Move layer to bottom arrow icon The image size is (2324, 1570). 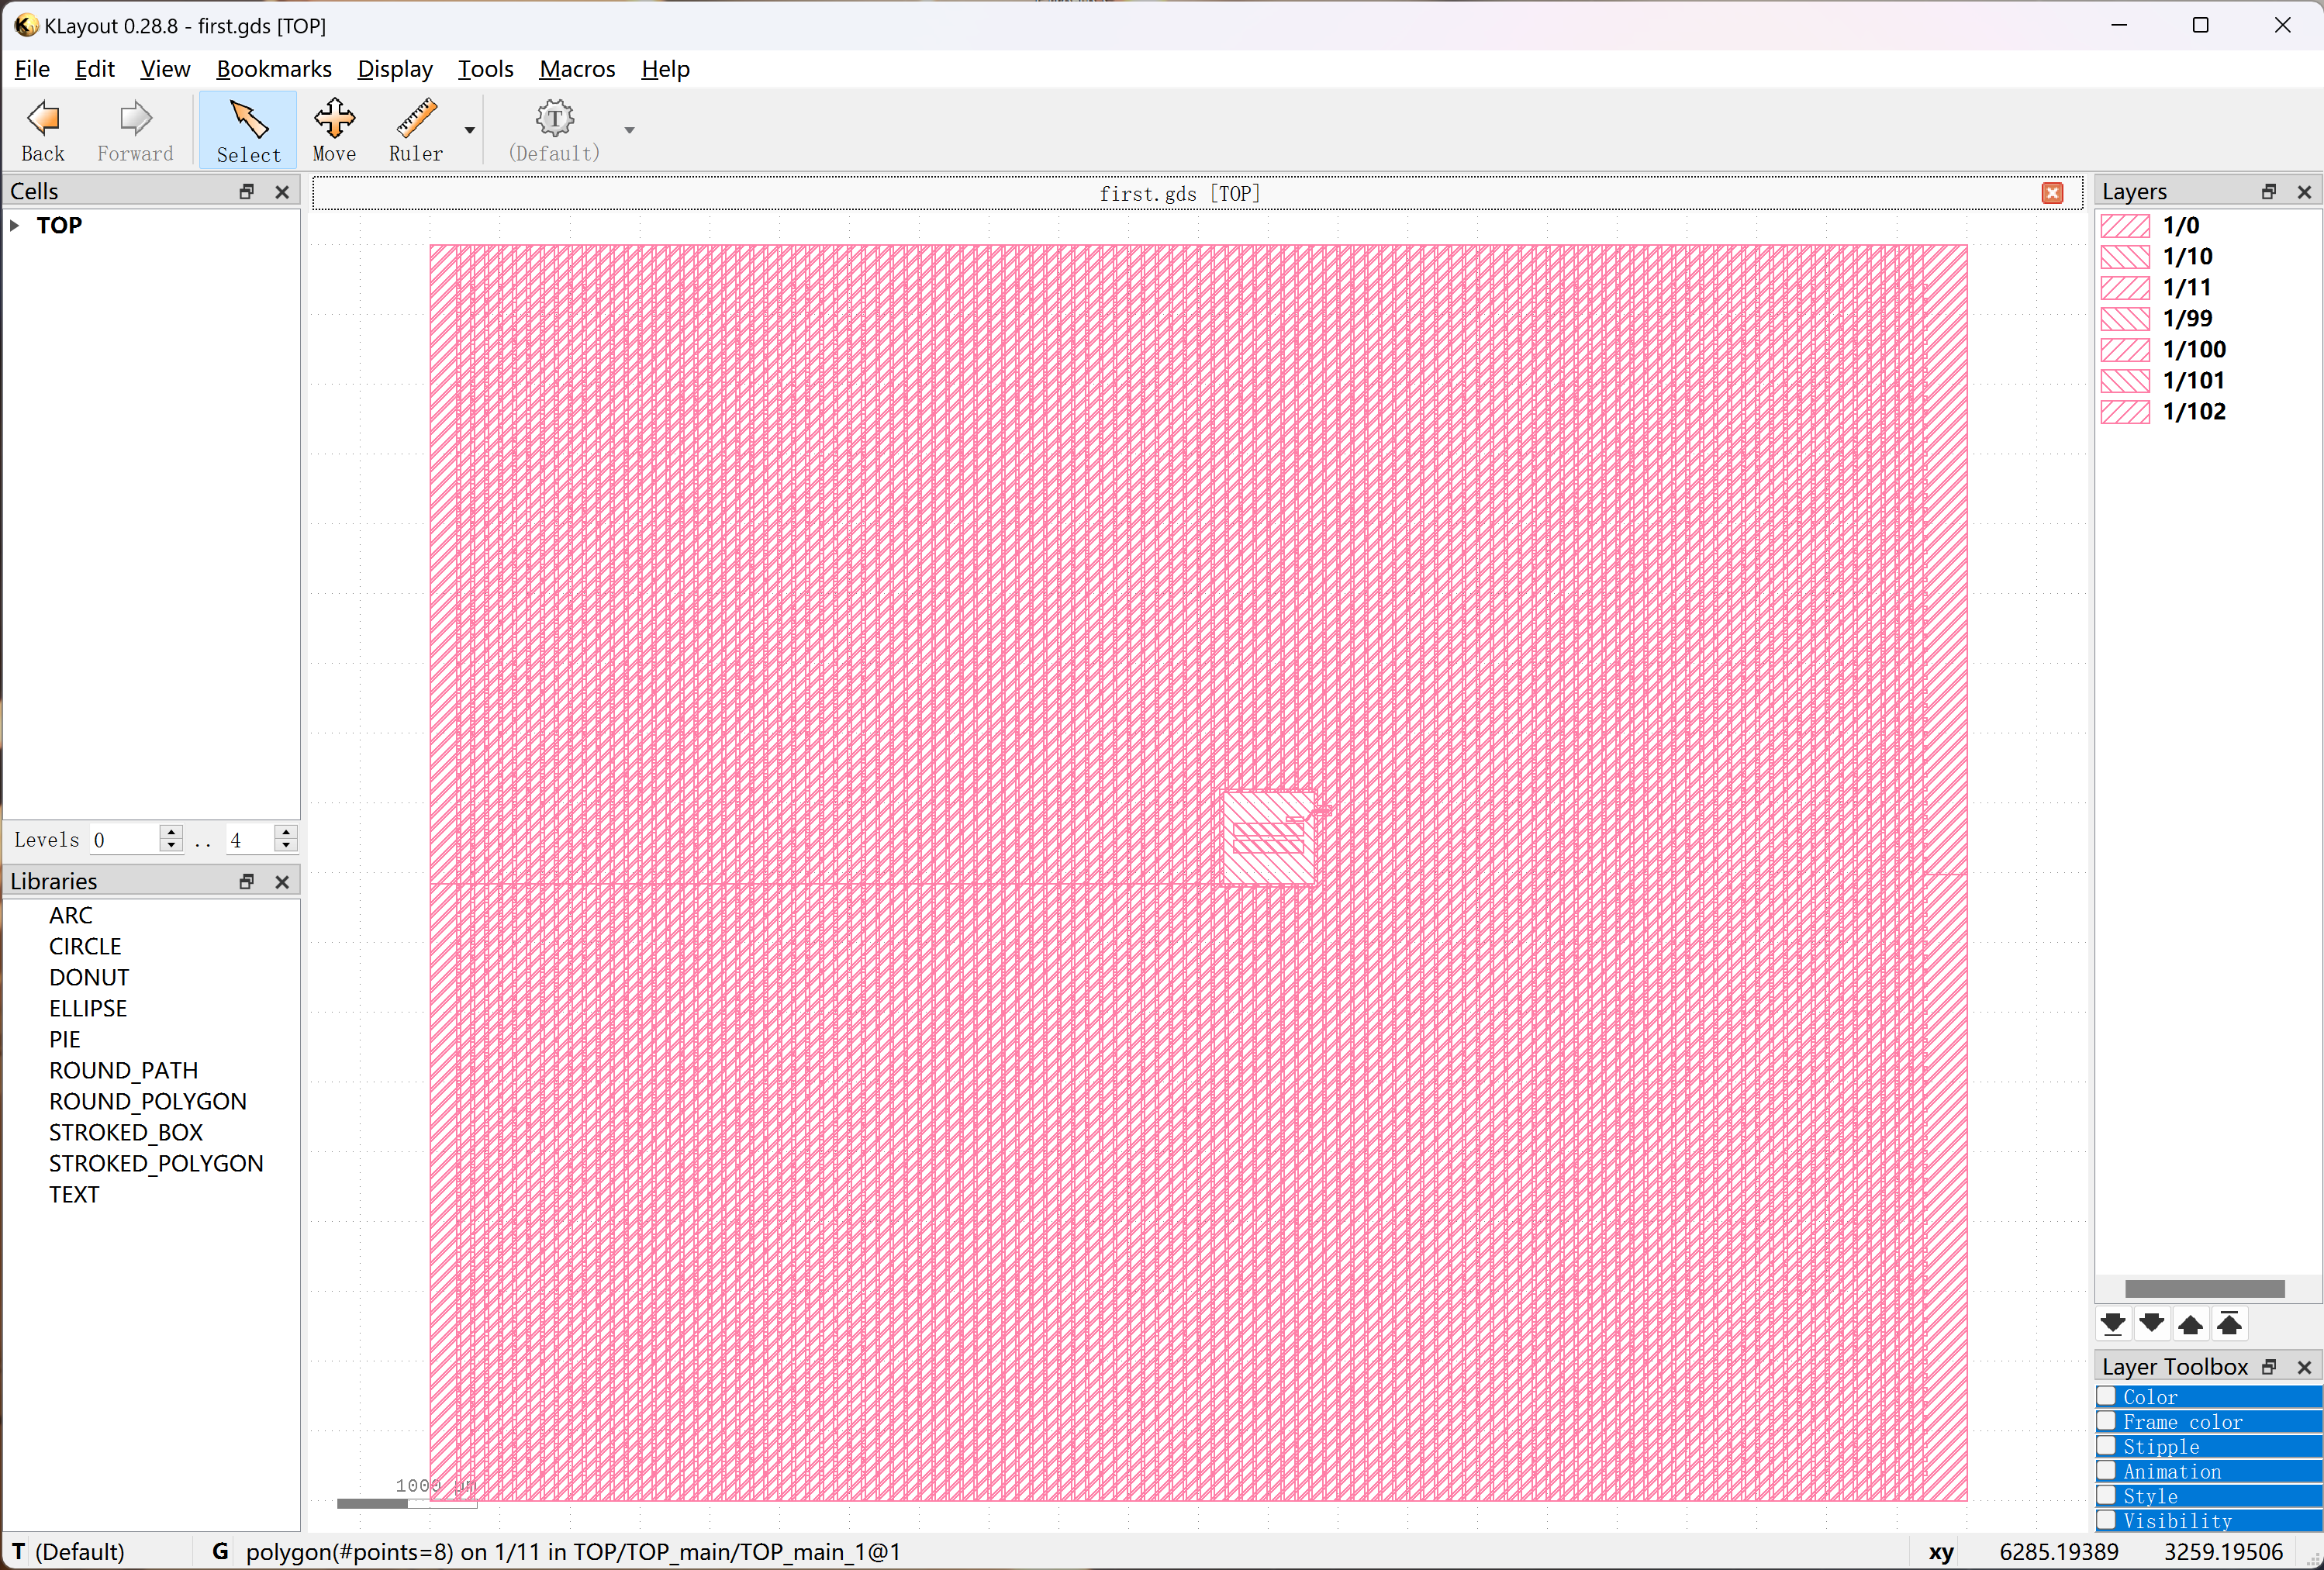click(x=2113, y=1324)
